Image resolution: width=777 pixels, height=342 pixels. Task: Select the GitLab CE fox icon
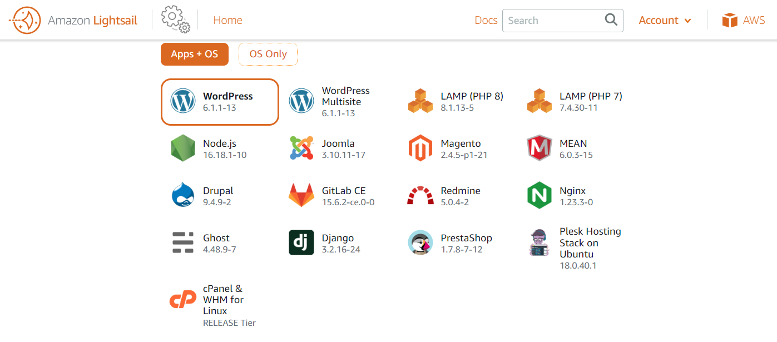coord(301,195)
